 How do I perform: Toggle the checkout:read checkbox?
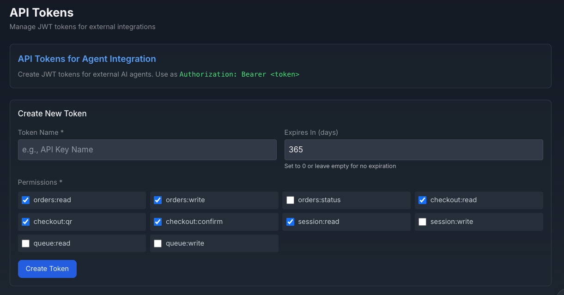422,200
